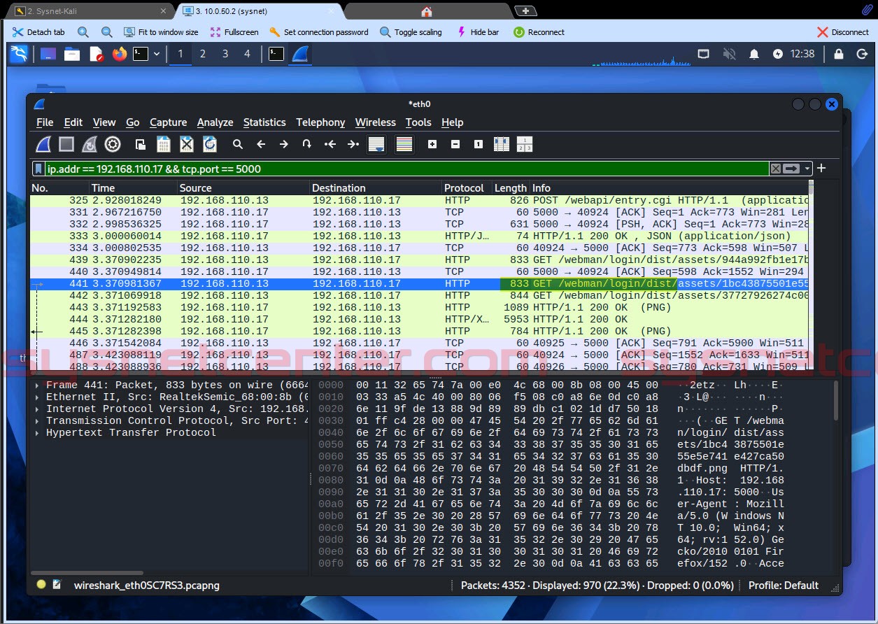Click the Resize columns to content icon
The width and height of the screenshot is (878, 624).
click(x=502, y=144)
